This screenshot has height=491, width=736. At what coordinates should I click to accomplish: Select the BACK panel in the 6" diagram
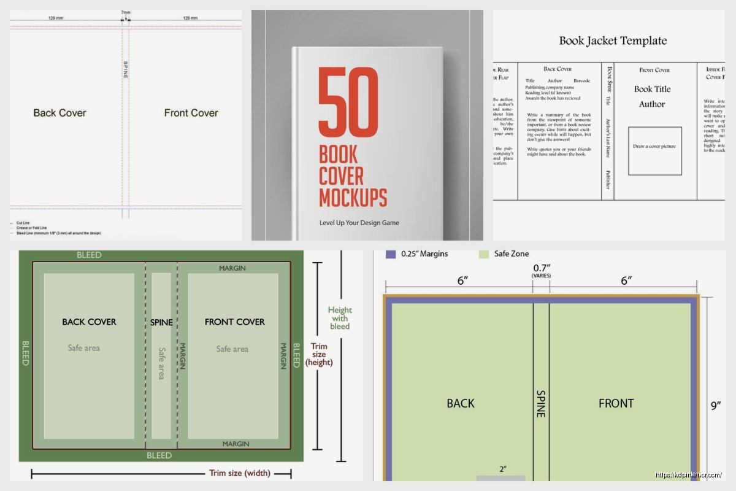pos(461,403)
